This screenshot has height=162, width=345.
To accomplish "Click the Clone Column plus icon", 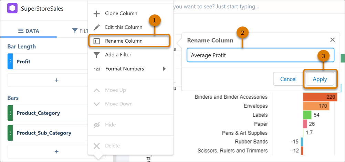I will click(x=97, y=14).
